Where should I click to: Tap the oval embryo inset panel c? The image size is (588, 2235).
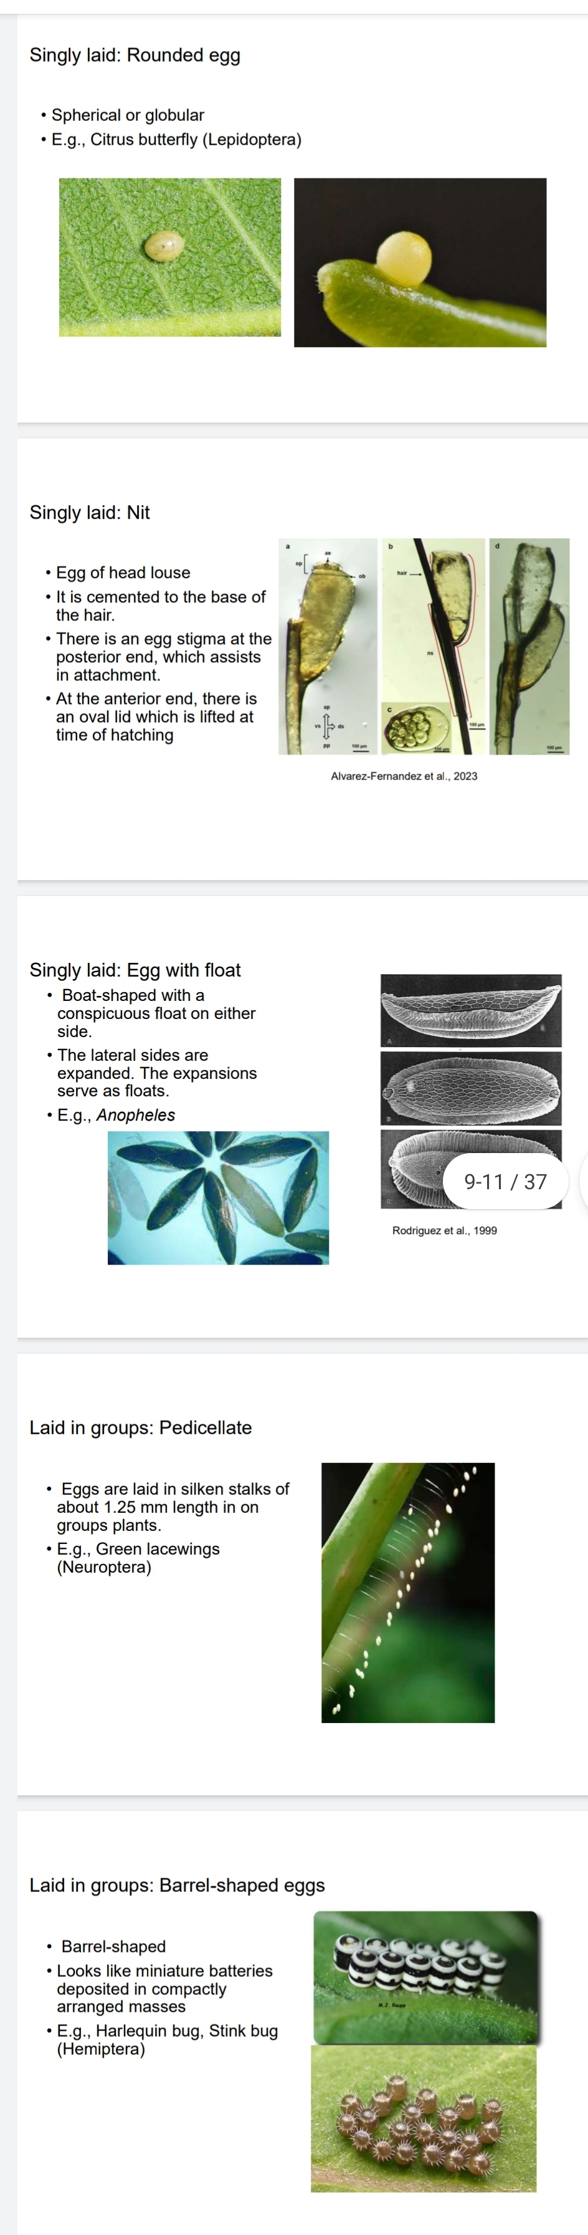point(418,729)
